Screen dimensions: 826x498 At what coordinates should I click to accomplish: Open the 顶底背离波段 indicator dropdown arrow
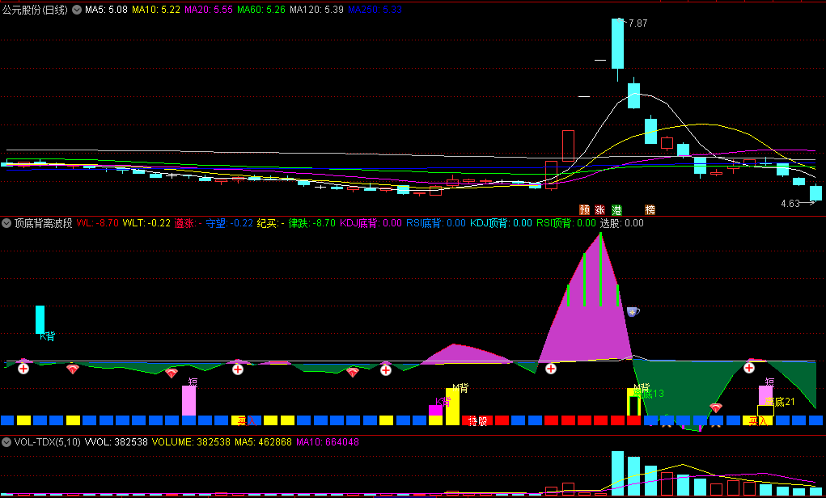[6, 223]
